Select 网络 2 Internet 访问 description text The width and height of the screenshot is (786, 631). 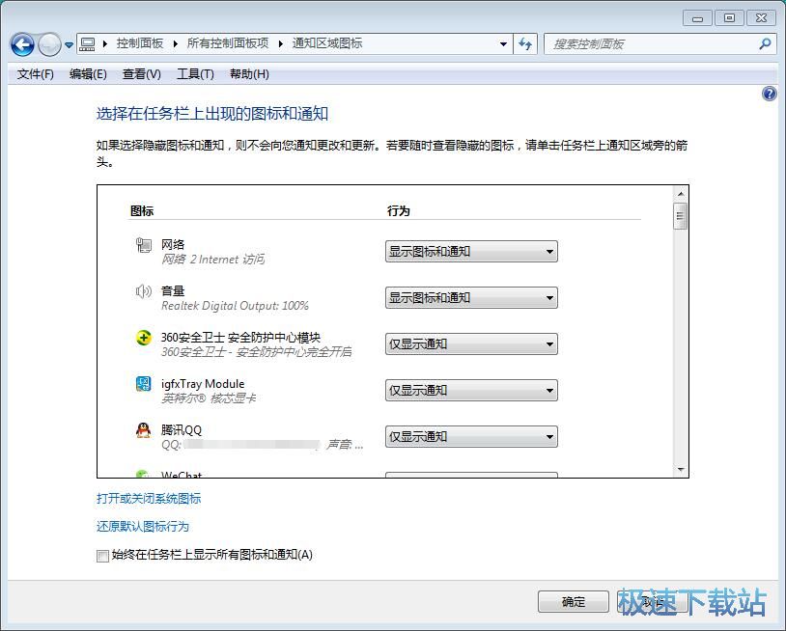(x=213, y=260)
